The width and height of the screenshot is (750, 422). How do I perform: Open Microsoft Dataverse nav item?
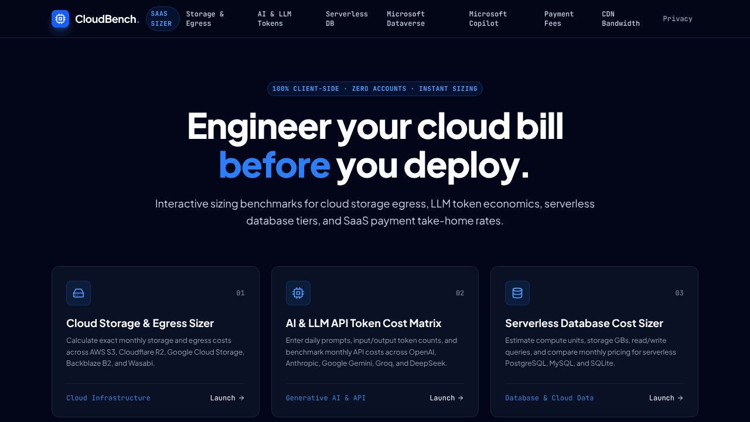(x=406, y=19)
